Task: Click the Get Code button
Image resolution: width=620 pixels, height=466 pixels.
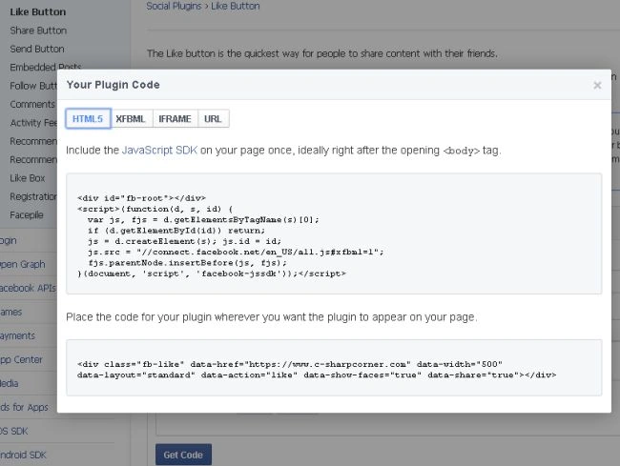Action: 183,455
